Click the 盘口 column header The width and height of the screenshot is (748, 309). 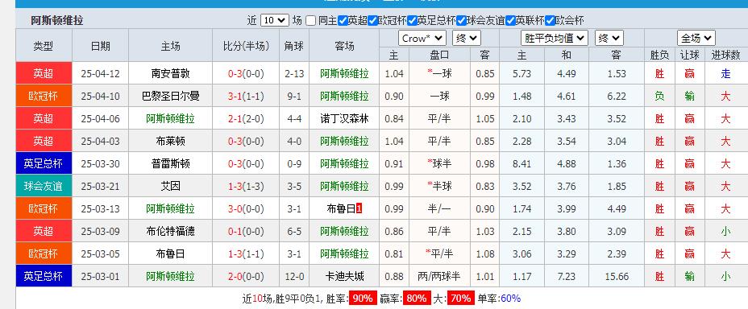[x=439, y=56]
